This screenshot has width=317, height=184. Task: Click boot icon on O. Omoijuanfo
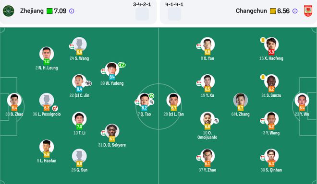coord(216,121)
